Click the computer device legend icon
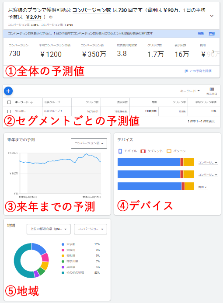This screenshot has width=223, height=303. [x=169, y=151]
